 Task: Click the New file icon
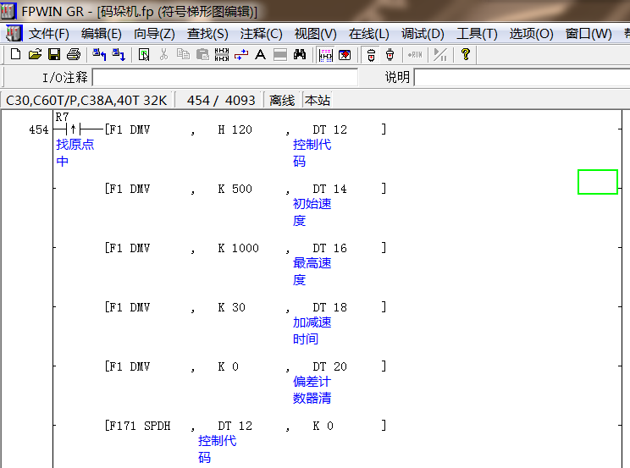pyautogui.click(x=15, y=55)
